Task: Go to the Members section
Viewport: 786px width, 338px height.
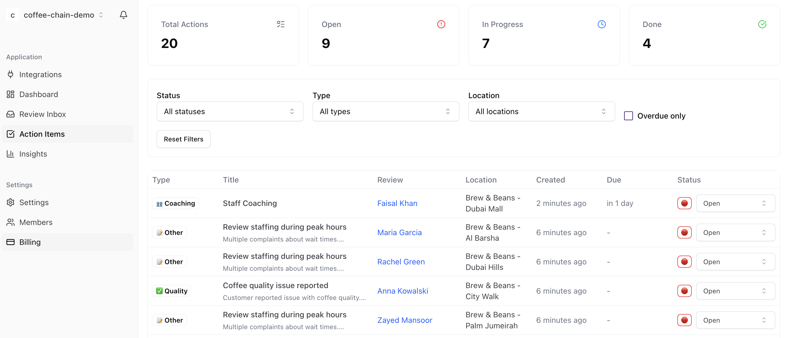Action: [x=36, y=222]
